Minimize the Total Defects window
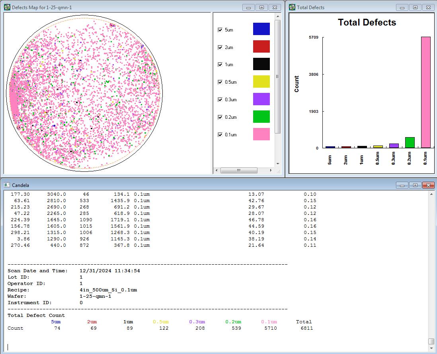This screenshot has height=354, width=437. 402,7
